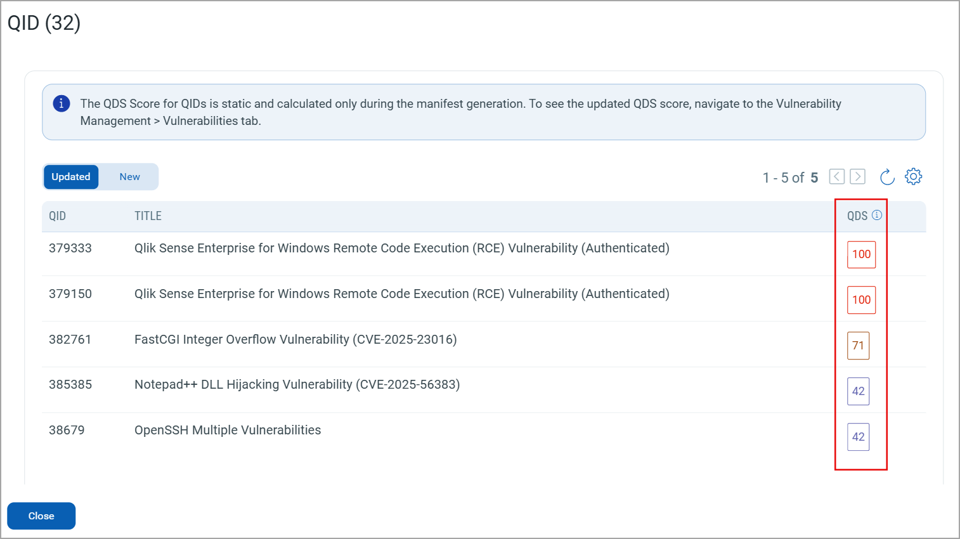The height and width of the screenshot is (539, 960).
Task: Expand sorting on the QID column header
Action: 57,216
